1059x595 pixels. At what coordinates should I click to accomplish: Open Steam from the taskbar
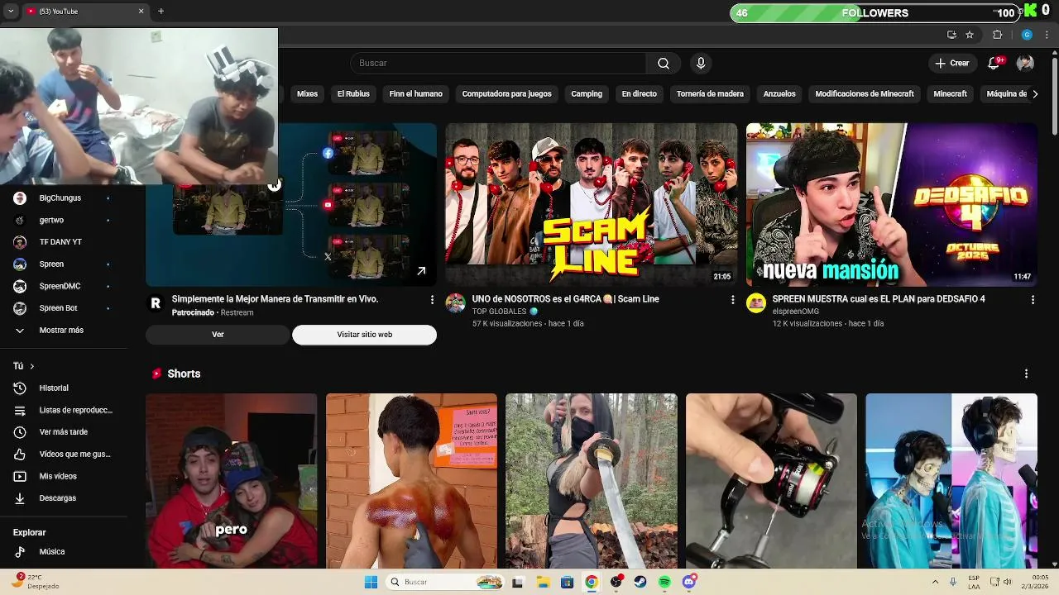point(640,582)
